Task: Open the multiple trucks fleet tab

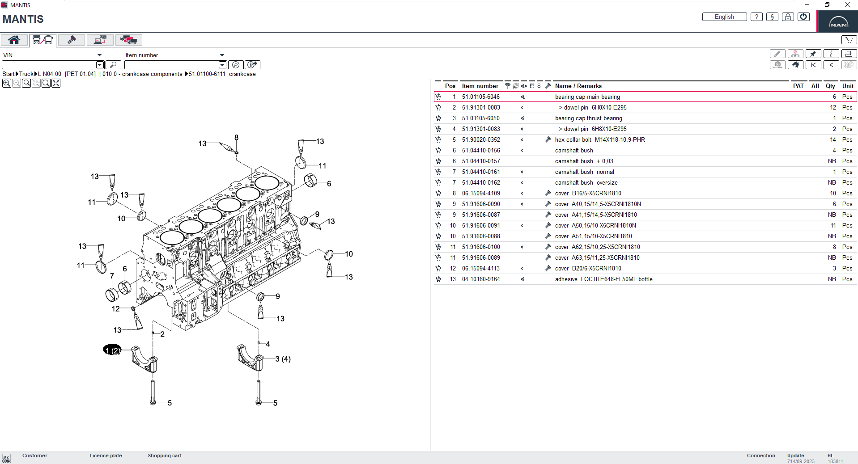Action: tap(129, 40)
